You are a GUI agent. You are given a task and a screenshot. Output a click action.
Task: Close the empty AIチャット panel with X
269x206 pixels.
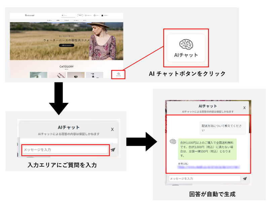(x=112, y=129)
